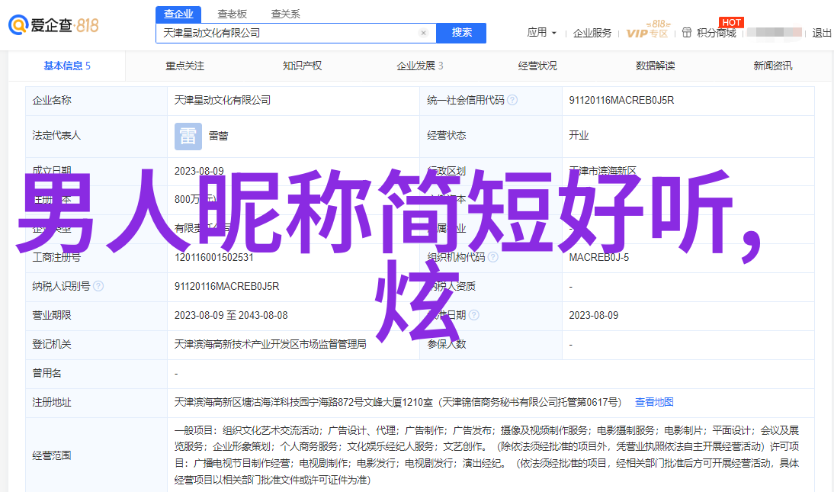Viewport: 834px width, 492px height.
Task: Open the 基本信息 tab
Action: point(67,66)
